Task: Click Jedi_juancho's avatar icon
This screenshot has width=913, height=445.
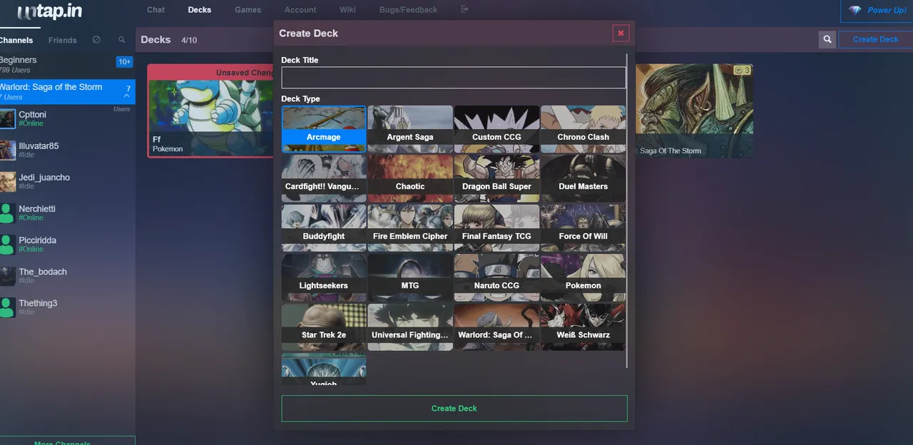Action: click(7, 181)
